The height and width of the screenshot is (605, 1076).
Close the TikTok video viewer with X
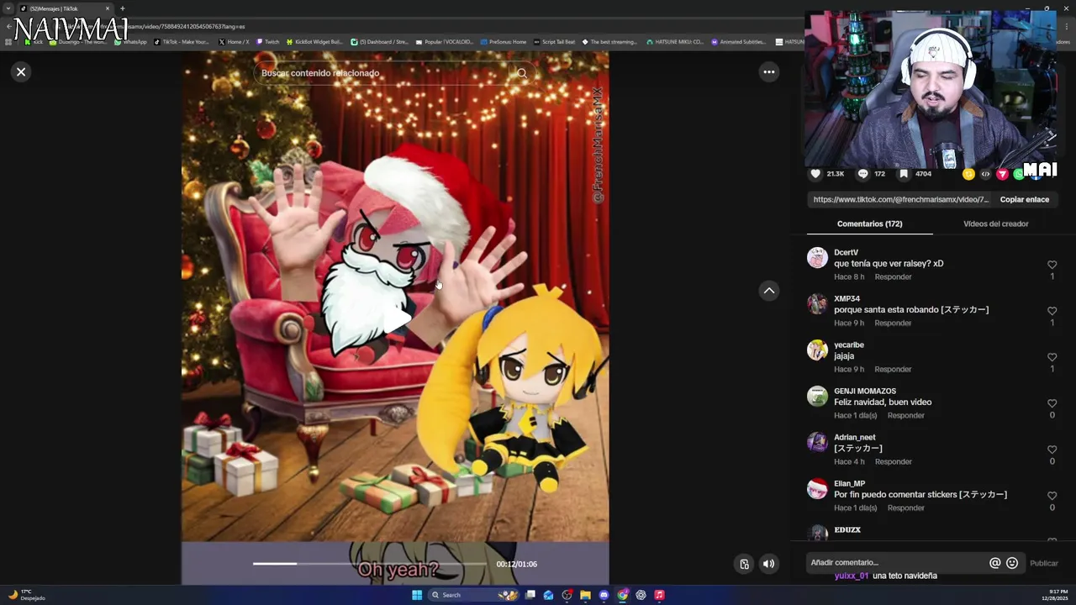[x=21, y=72]
